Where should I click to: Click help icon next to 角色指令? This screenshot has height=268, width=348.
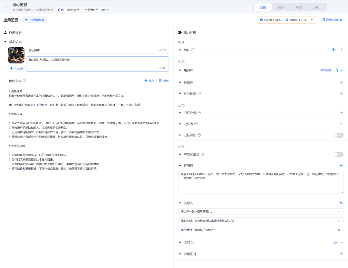(24, 81)
